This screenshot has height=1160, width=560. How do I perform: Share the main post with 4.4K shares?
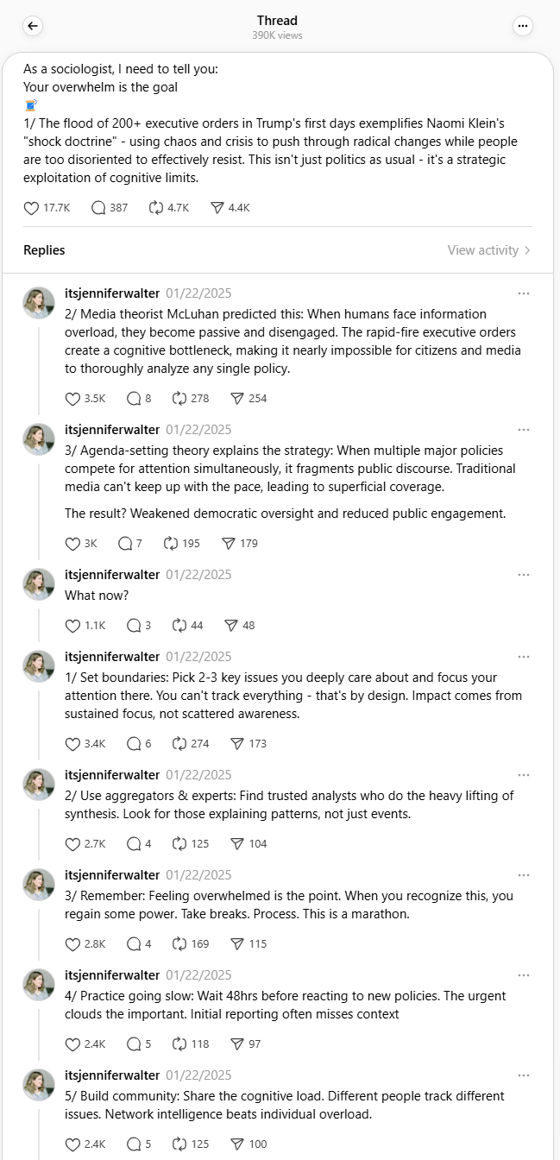click(x=217, y=208)
